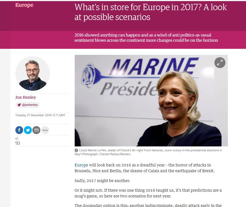Click the Marine Le Pen main image
Image resolution: width=246 pixels, height=207 pixels.
pos(151,100)
